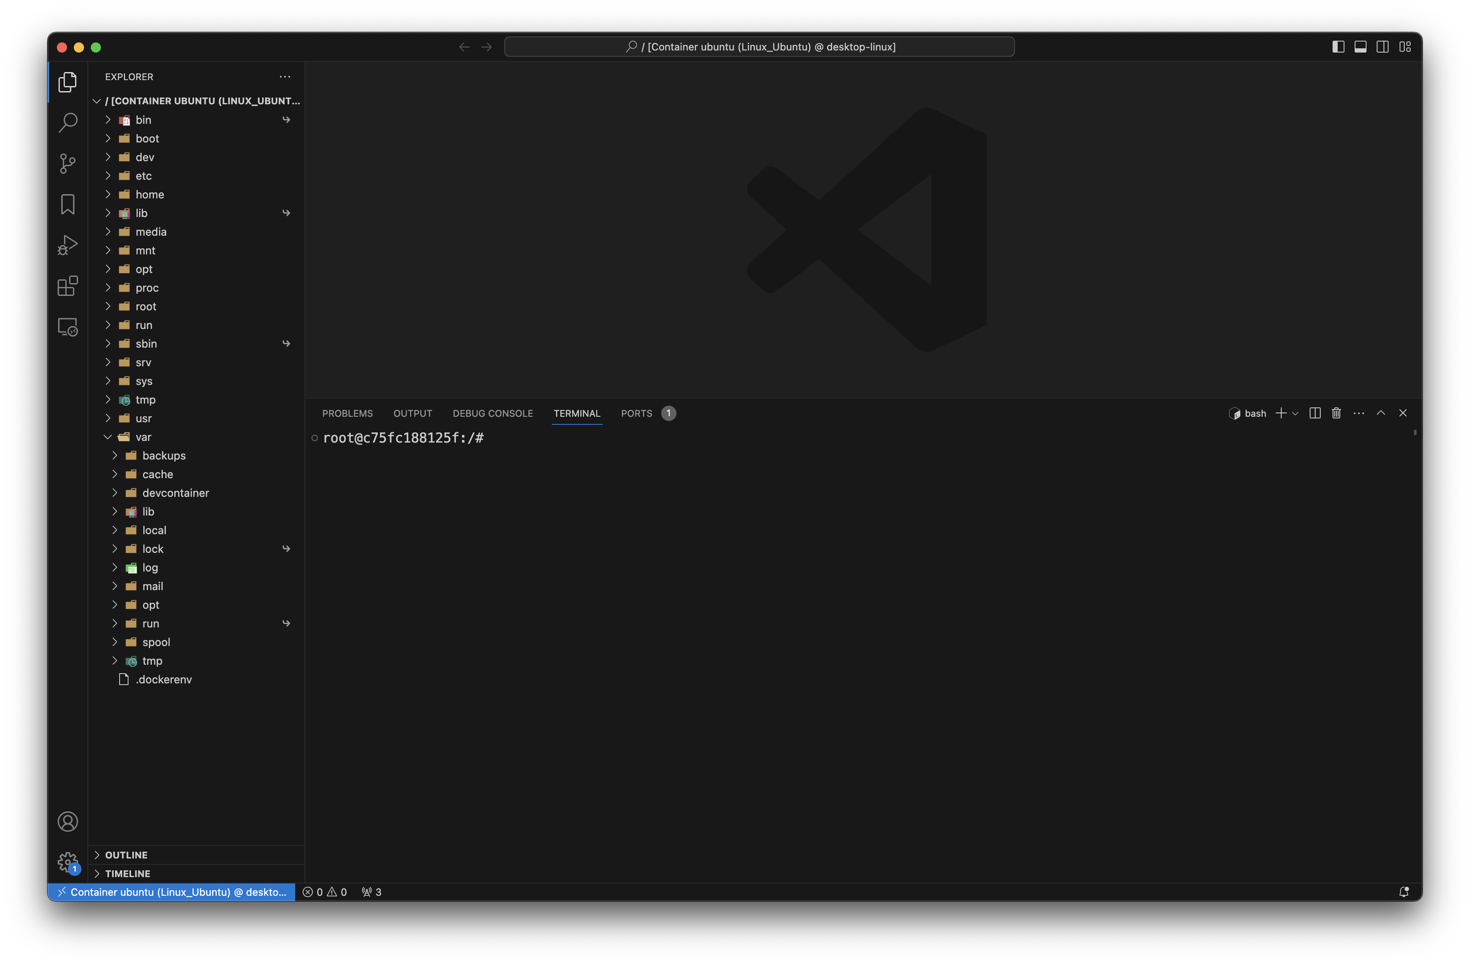Switch to the PORTS tab
The image size is (1470, 964).
pyautogui.click(x=636, y=413)
